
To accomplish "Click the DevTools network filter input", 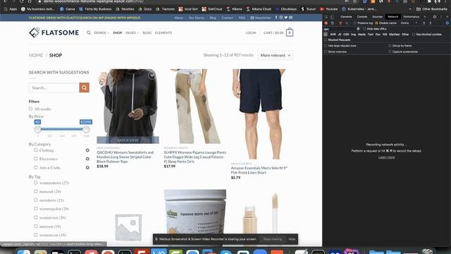I will pos(340,29).
